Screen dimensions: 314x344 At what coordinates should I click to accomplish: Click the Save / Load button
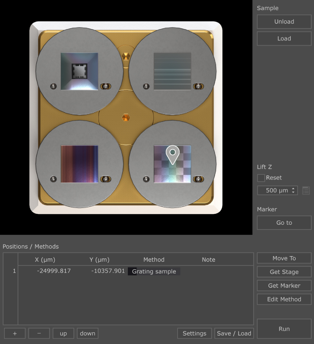pyautogui.click(x=234, y=334)
